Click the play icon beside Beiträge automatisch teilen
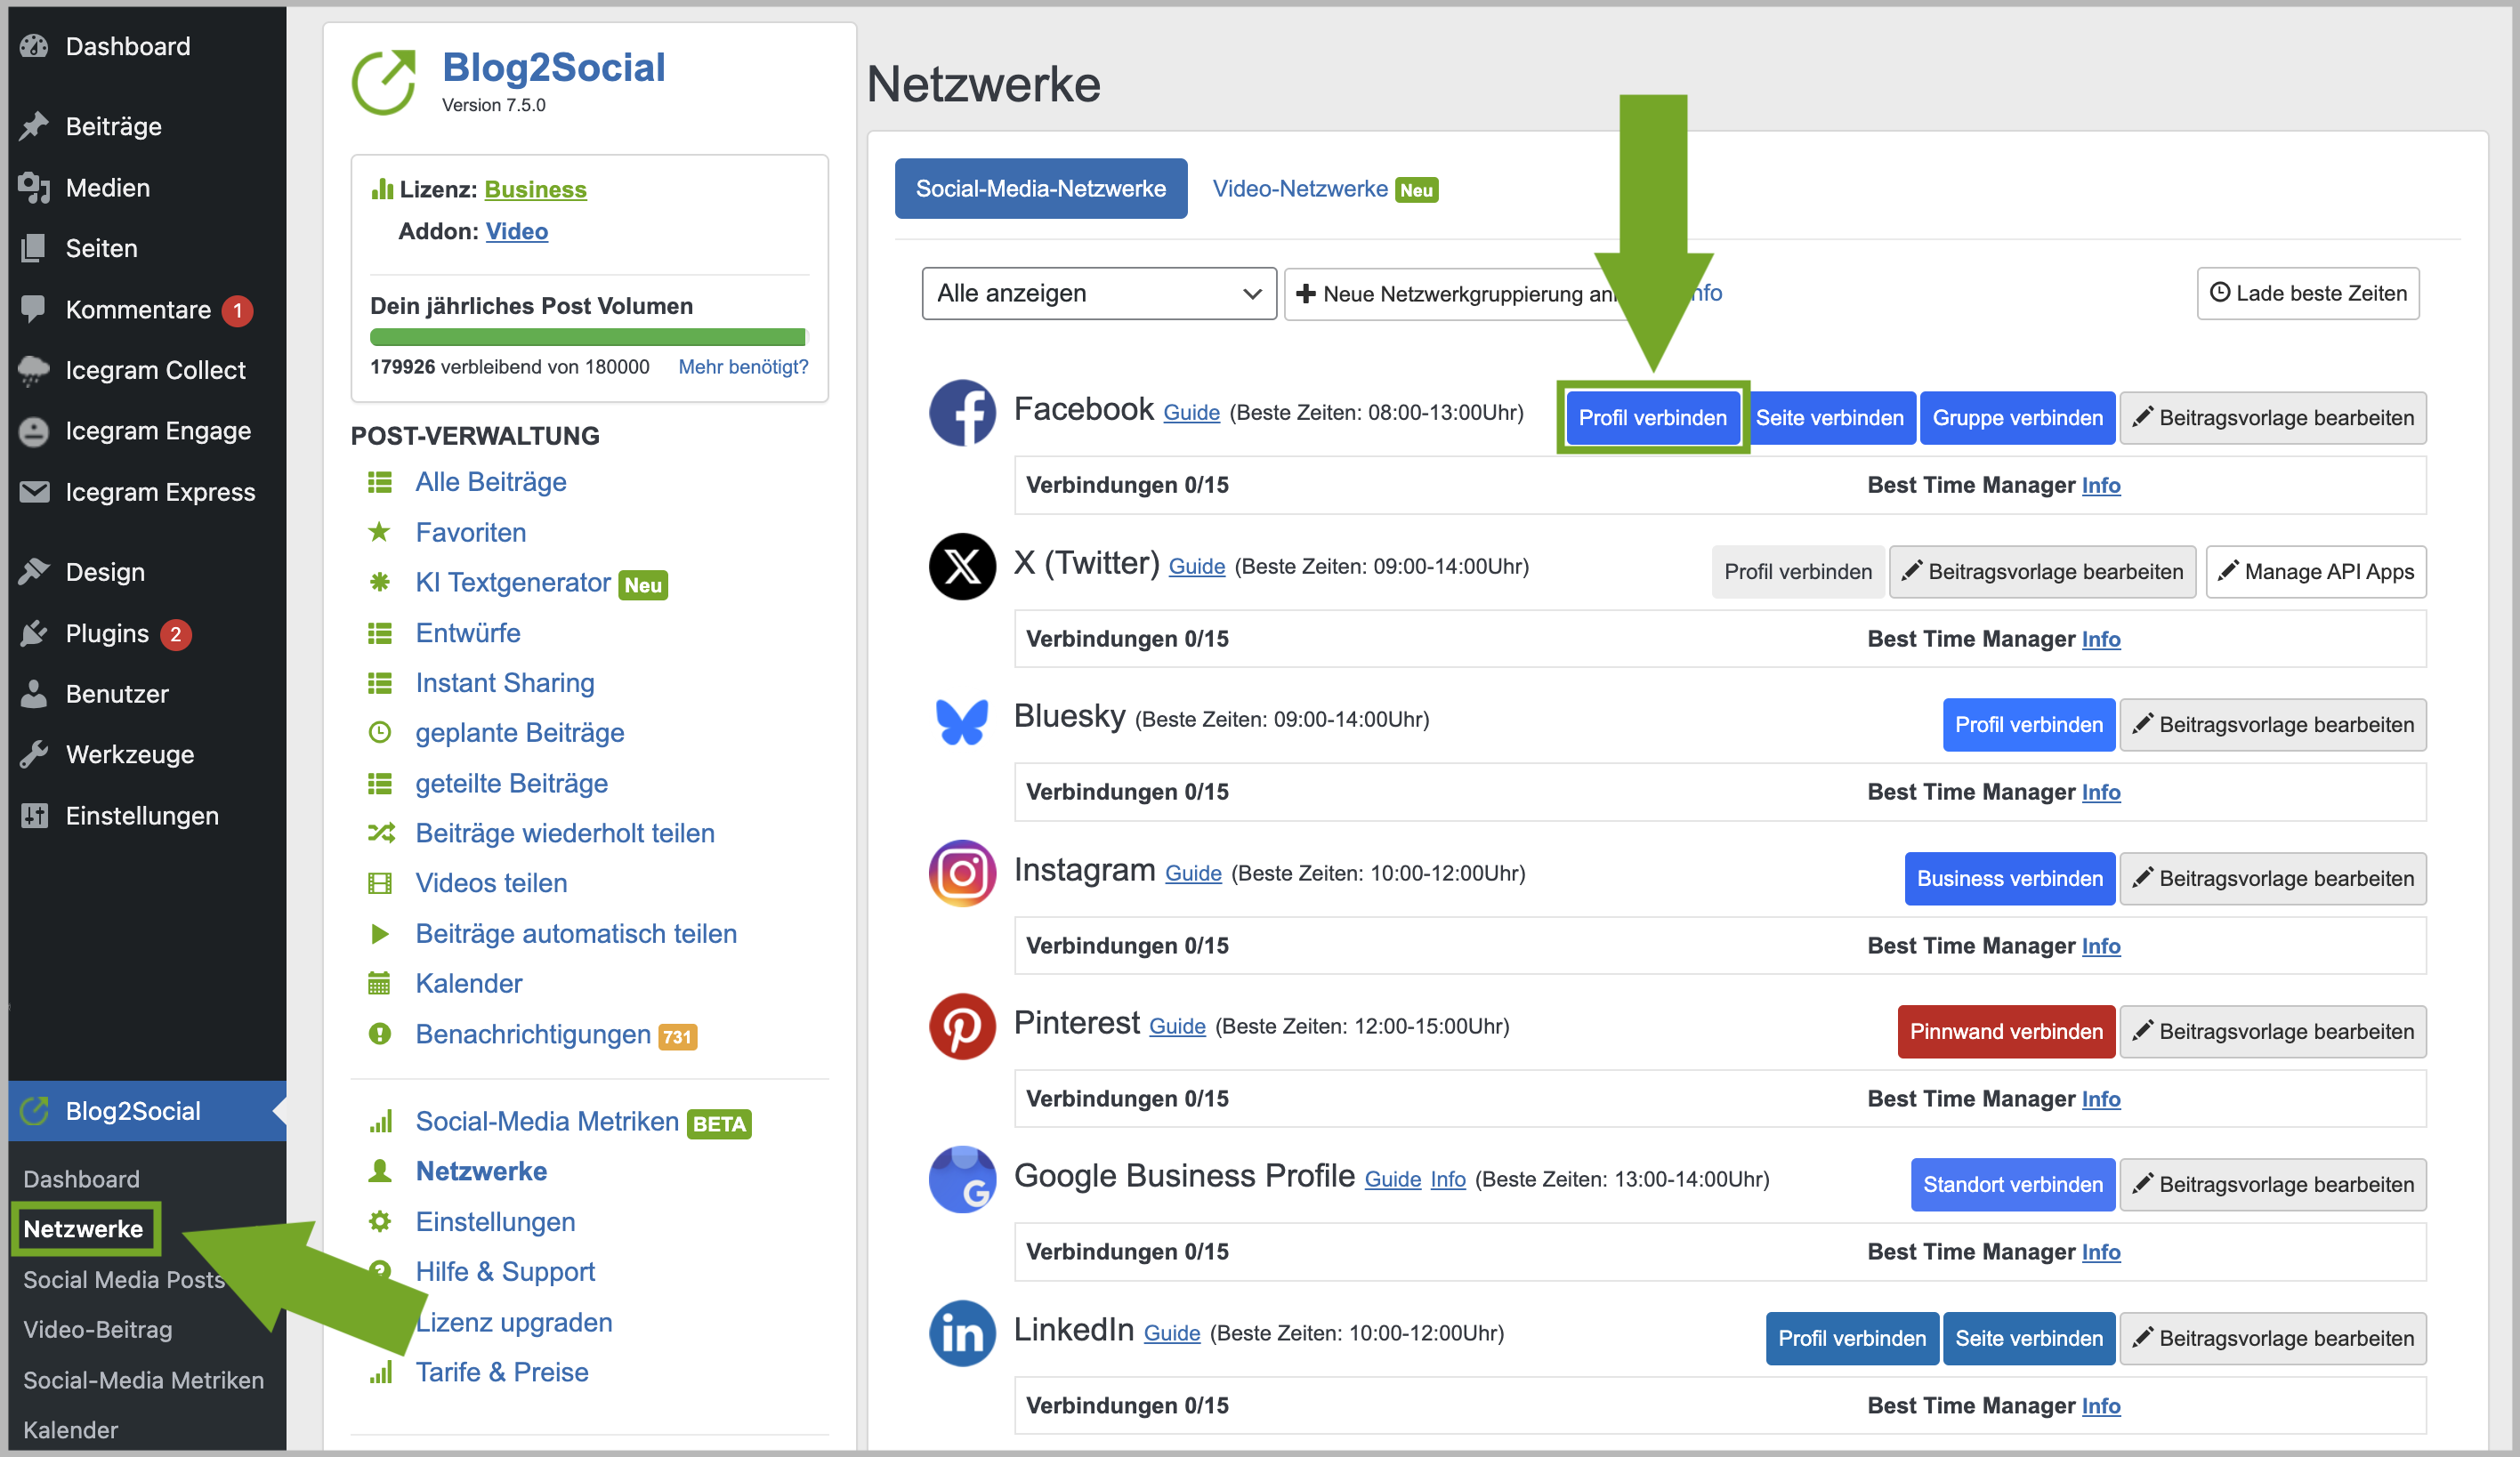Screen dimensions: 2520x1457 [379, 933]
